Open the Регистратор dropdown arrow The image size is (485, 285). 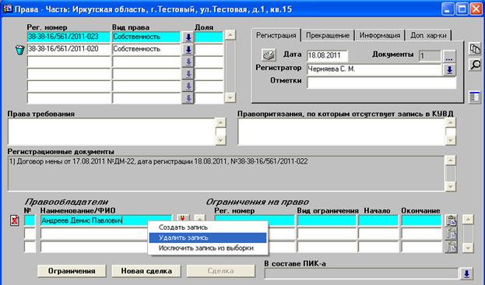(x=449, y=70)
